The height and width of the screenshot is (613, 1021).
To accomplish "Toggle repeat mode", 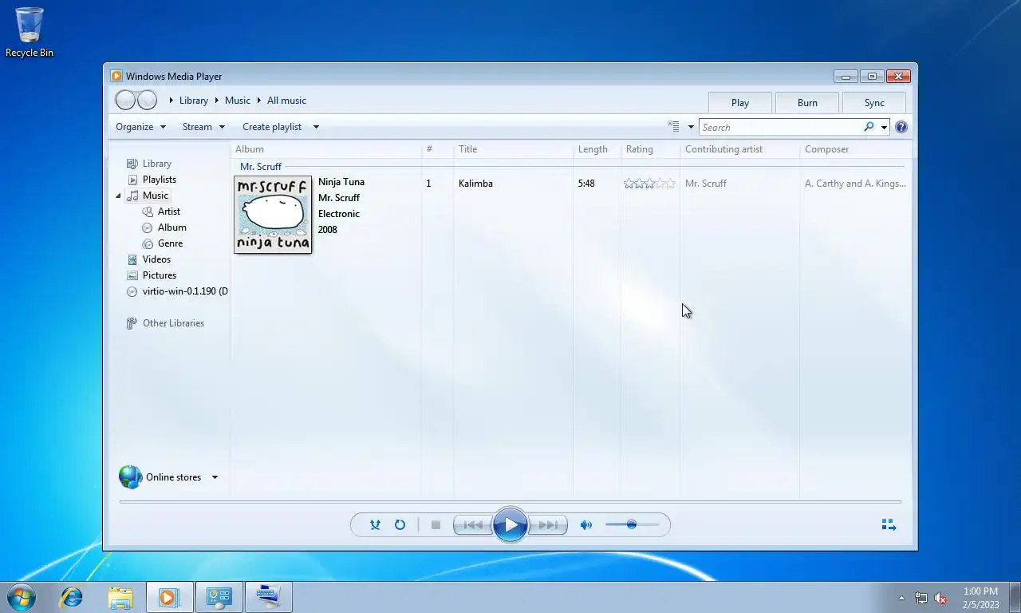I will tap(400, 525).
